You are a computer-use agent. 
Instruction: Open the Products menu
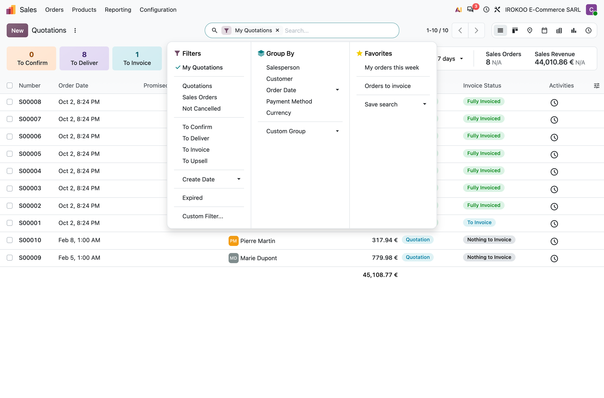click(x=84, y=10)
